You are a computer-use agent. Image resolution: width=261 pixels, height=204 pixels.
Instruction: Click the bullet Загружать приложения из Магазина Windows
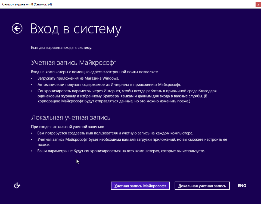coord(78,78)
